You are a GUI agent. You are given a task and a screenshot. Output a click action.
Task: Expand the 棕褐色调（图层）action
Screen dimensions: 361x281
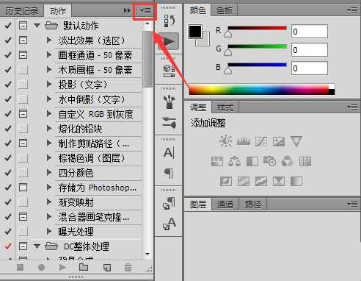[49, 158]
